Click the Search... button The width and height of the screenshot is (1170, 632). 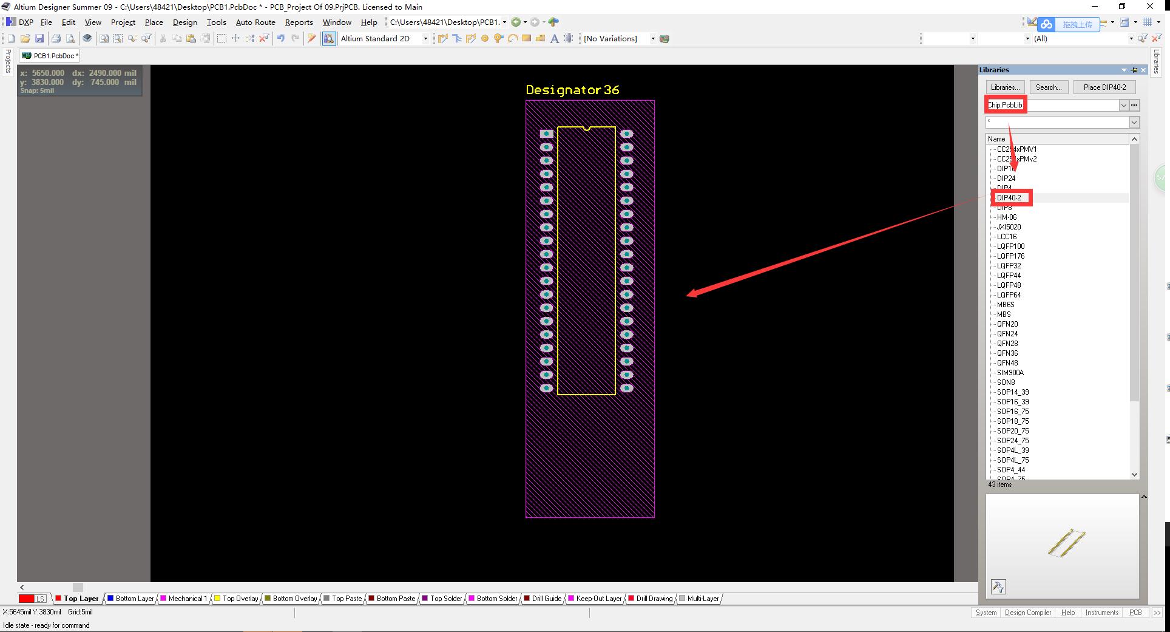click(1049, 87)
